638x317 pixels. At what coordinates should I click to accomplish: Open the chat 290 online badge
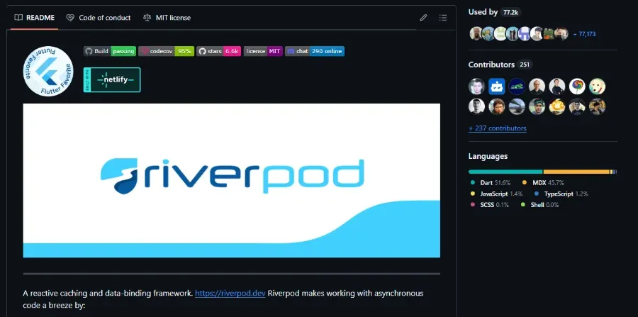click(314, 51)
